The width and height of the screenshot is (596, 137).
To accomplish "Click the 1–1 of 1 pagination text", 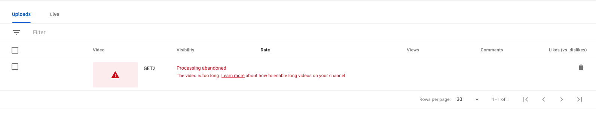I will pyautogui.click(x=500, y=99).
